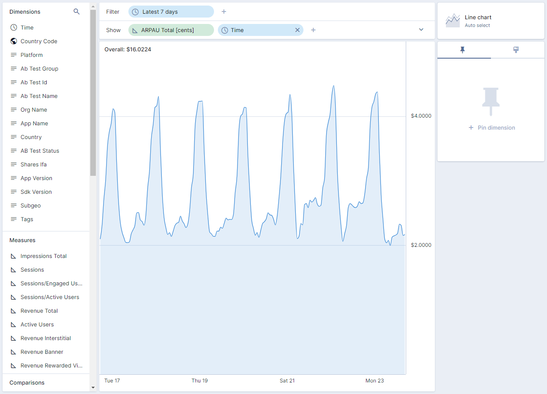Click the Mon 23 axis label
The height and width of the screenshot is (394, 547).
coord(375,380)
